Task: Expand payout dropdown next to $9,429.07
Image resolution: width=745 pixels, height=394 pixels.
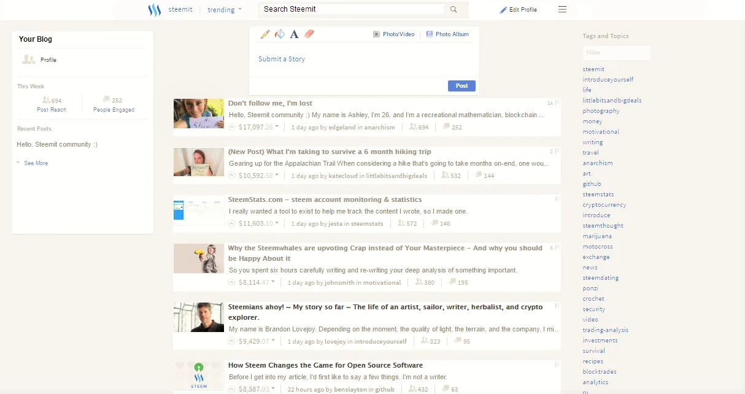Action: click(x=273, y=341)
